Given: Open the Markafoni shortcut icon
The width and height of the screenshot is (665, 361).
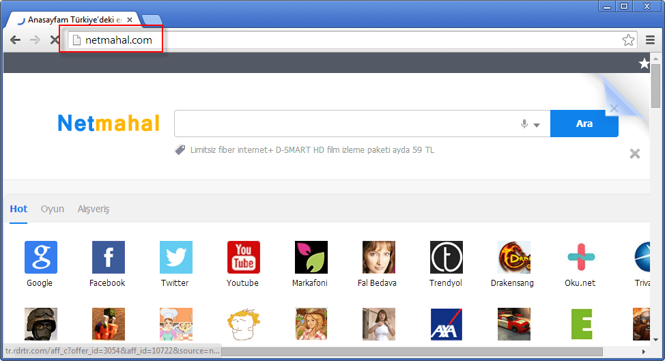Looking at the screenshot, I should (x=311, y=257).
